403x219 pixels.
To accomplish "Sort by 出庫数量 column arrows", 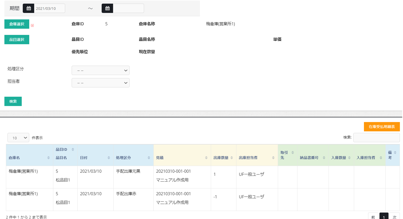I will 232,158.
